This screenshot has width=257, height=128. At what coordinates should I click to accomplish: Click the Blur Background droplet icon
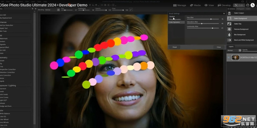tap(229, 35)
